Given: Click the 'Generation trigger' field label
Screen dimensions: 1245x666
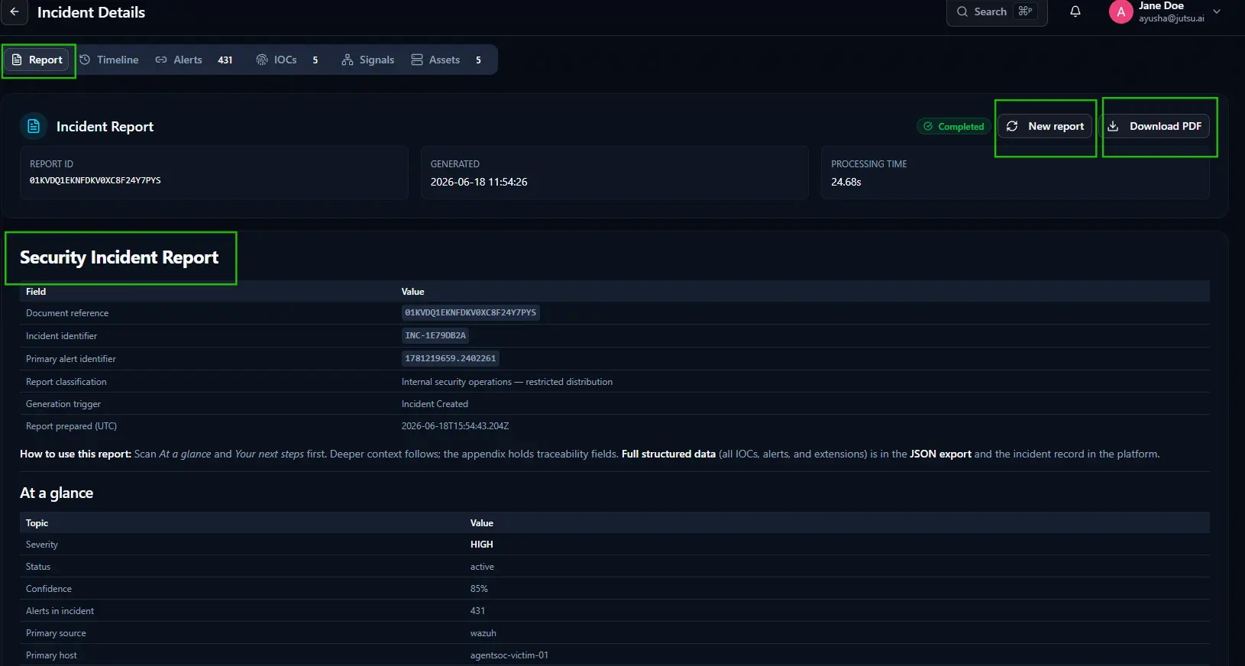Looking at the screenshot, I should pyautogui.click(x=63, y=404).
